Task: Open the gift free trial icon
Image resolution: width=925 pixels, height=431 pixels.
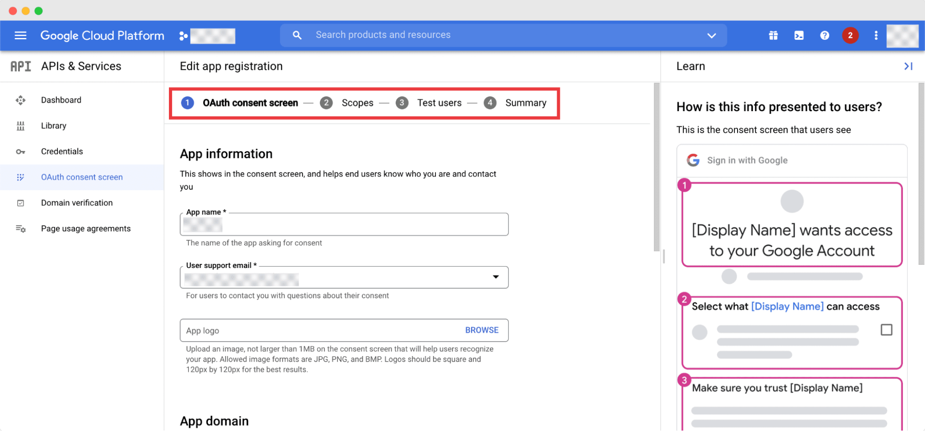Action: 773,36
